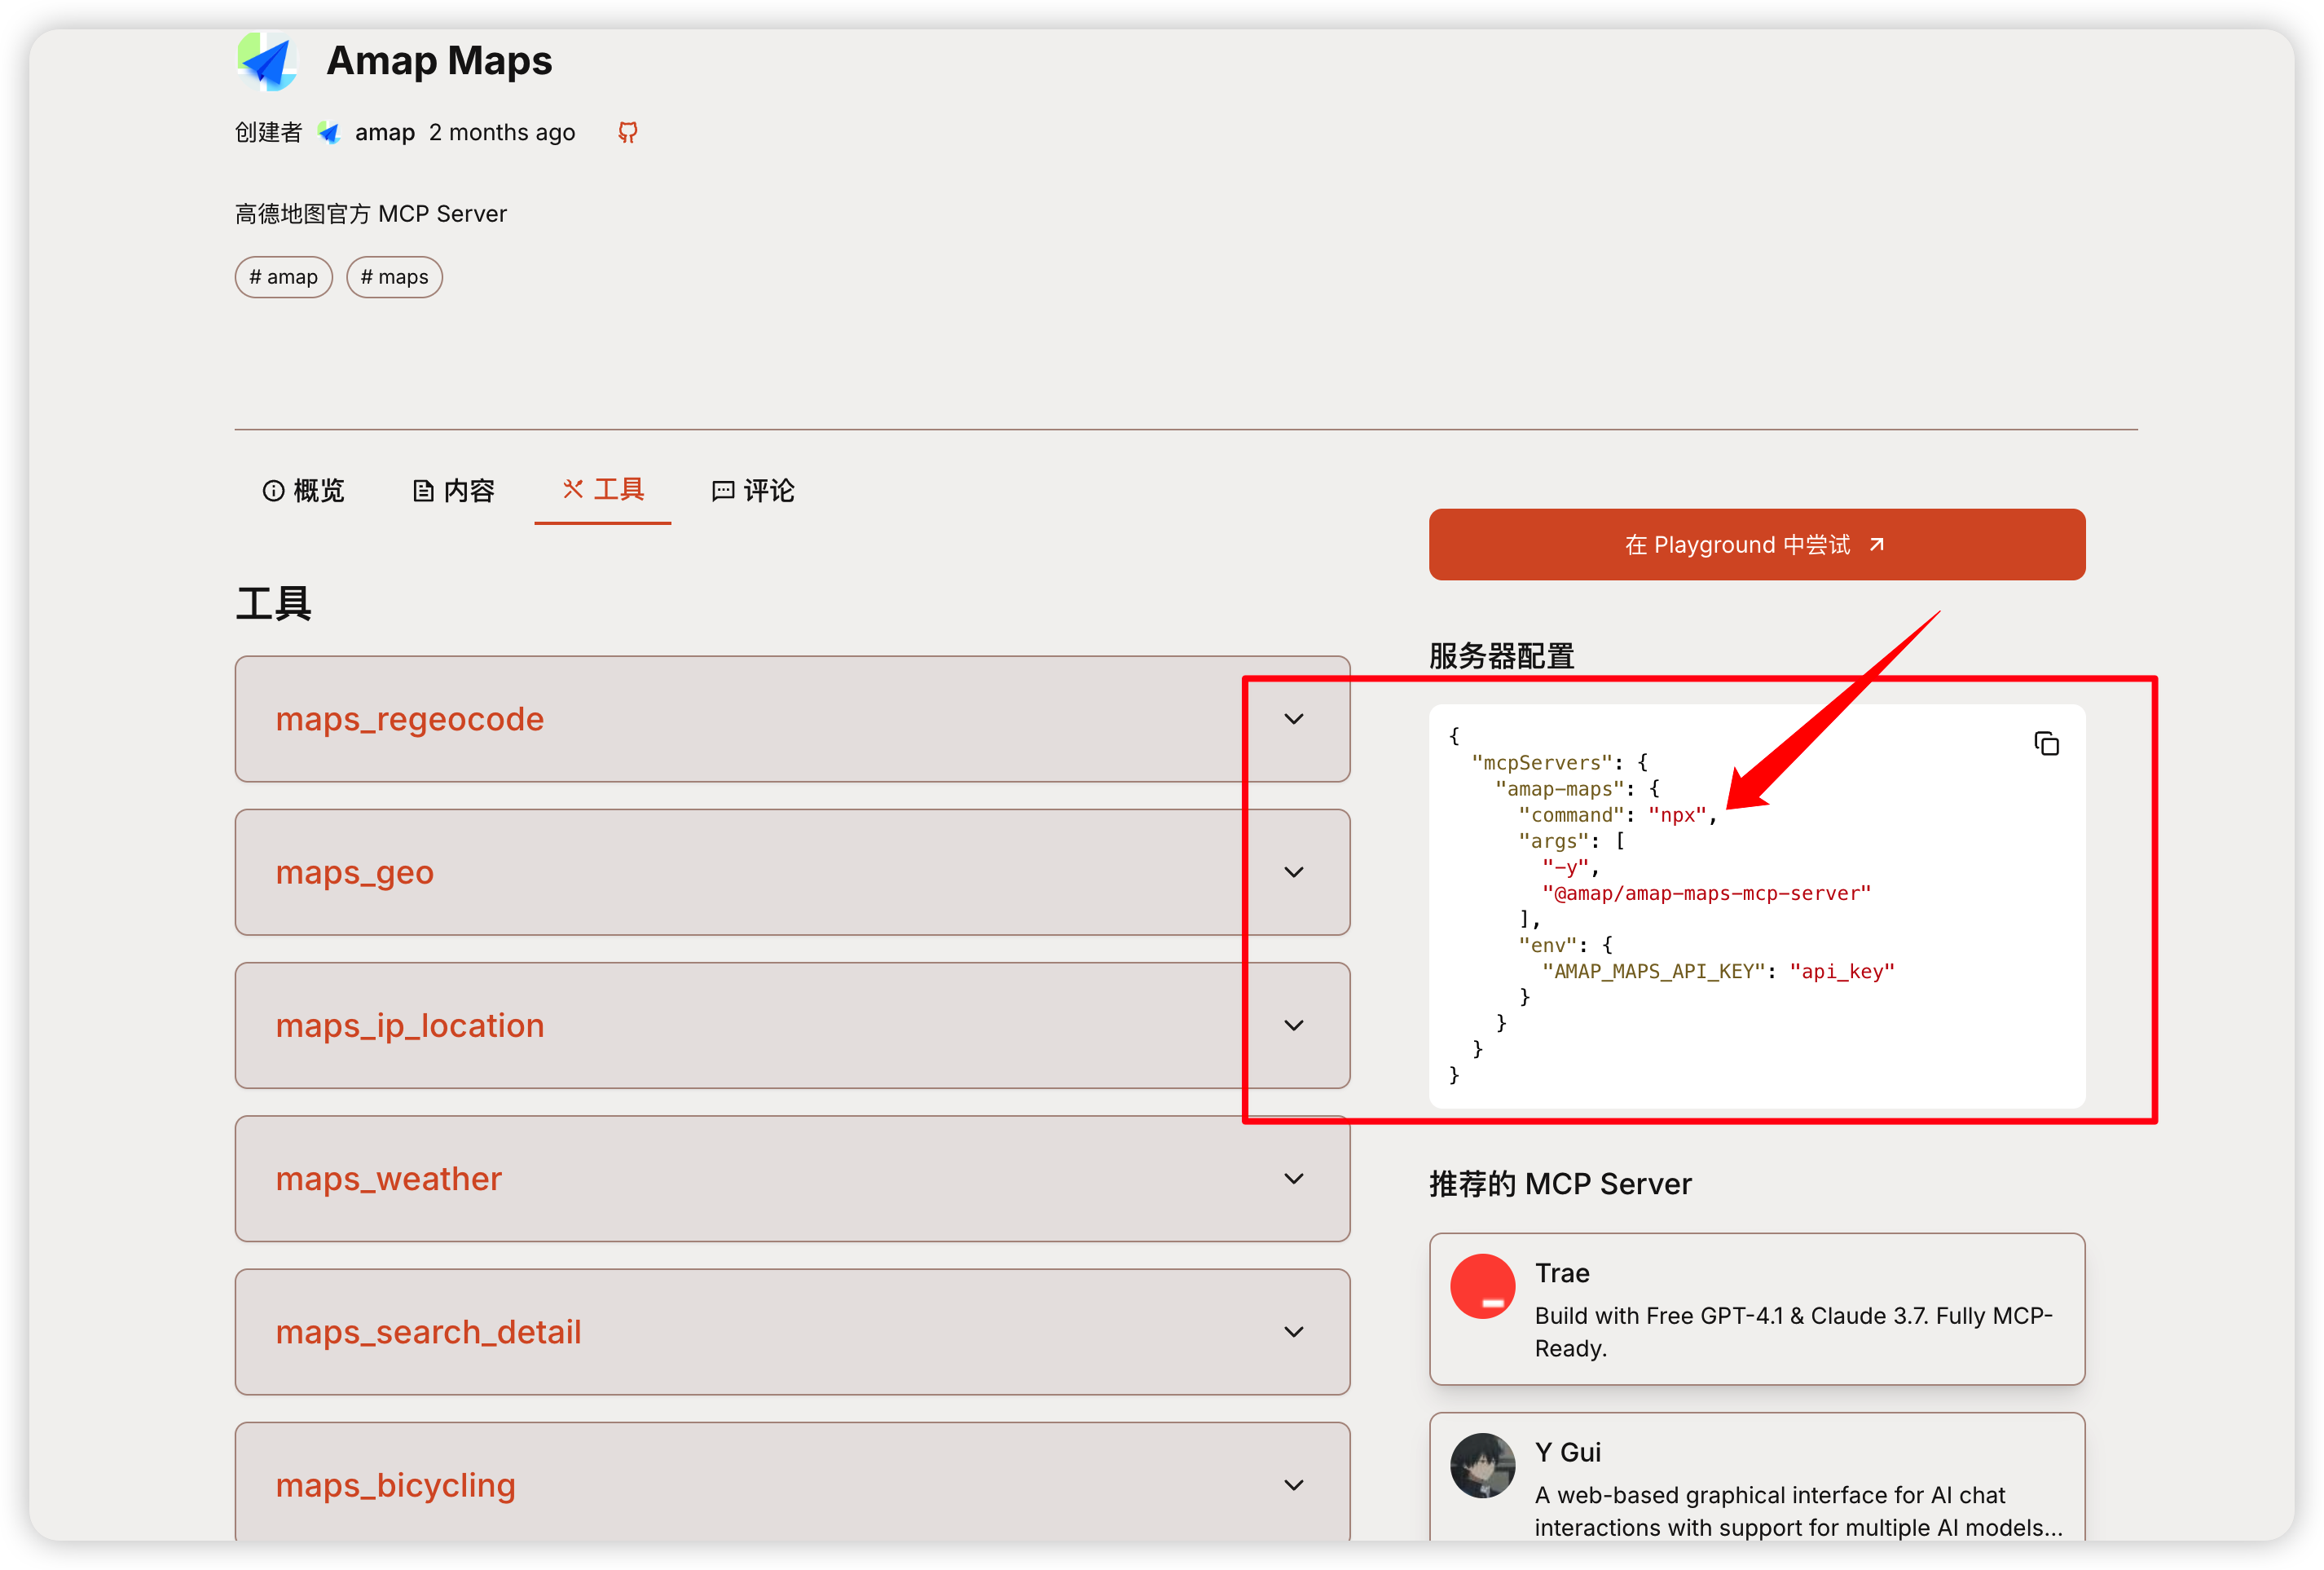
Task: Click the small amap creator avatar icon
Action: click(x=329, y=132)
